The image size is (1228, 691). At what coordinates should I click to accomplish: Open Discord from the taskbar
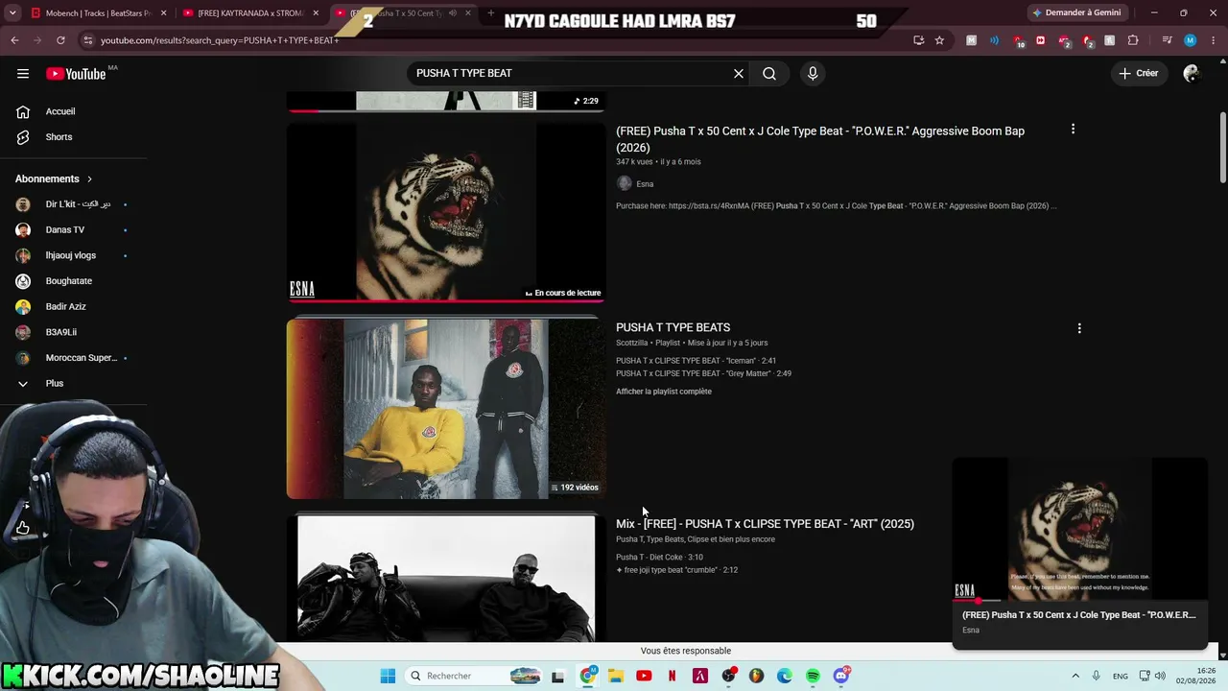[841, 676]
